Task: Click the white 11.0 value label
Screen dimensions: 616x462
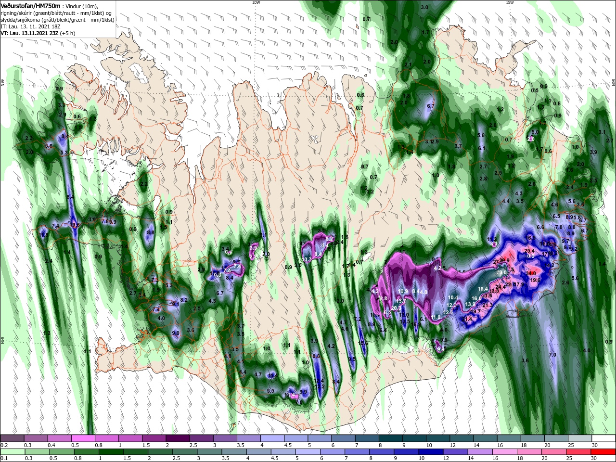Action: click(x=436, y=318)
